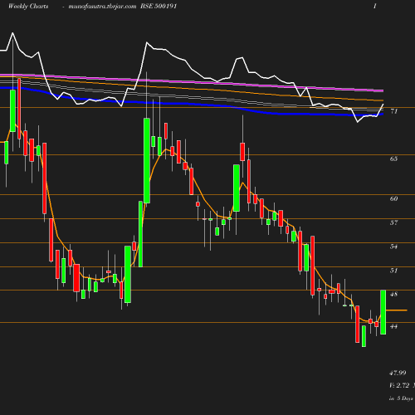Click the price axis label 57

[x=394, y=222]
